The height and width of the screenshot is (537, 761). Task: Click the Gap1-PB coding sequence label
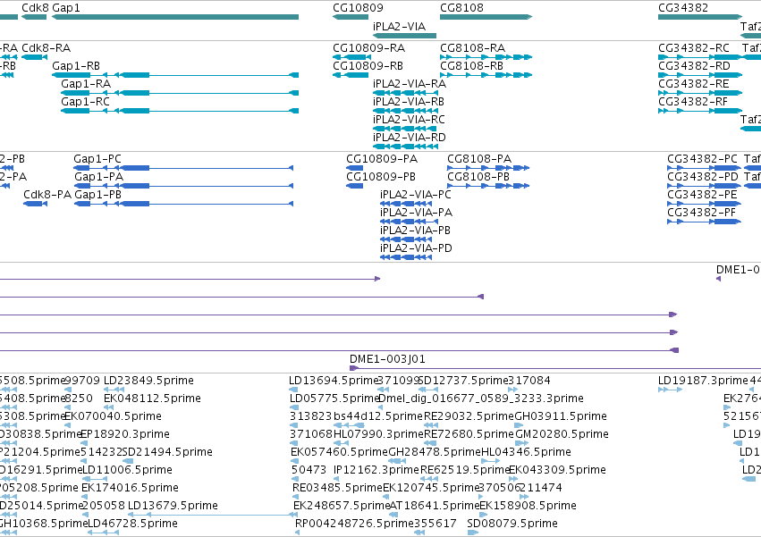pos(97,195)
